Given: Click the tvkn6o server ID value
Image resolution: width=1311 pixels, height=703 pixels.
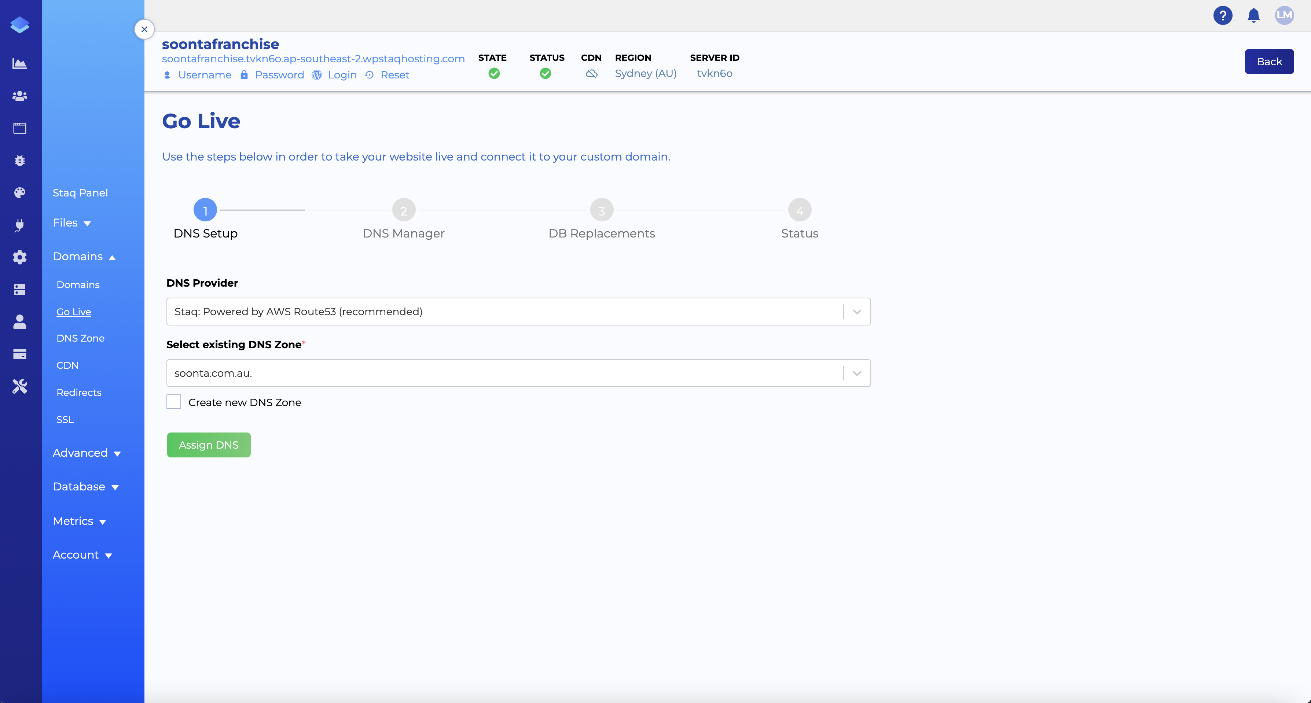Looking at the screenshot, I should [x=715, y=73].
